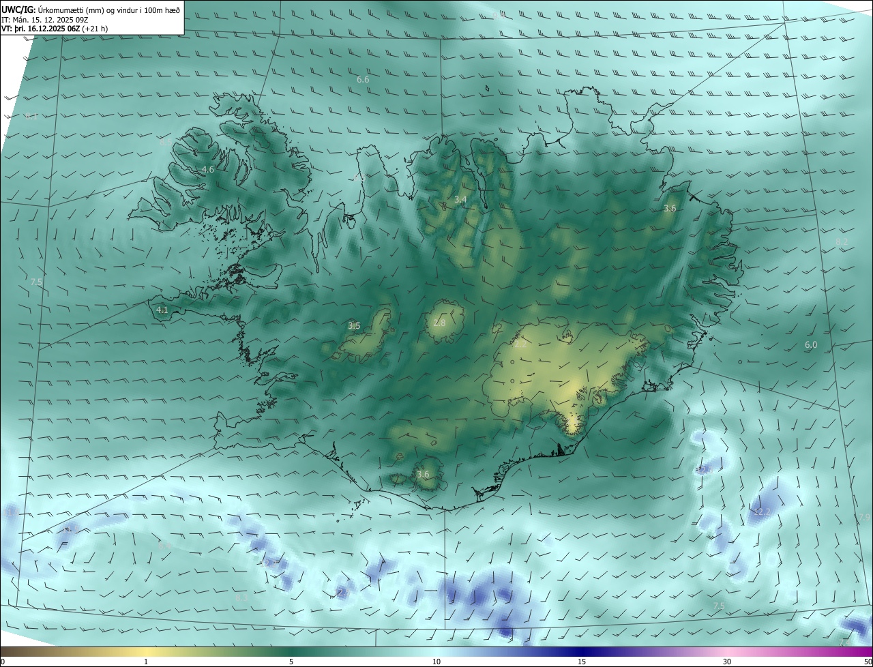The width and height of the screenshot is (873, 667).
Task: Click the 6.0 value label
Action: 811,345
